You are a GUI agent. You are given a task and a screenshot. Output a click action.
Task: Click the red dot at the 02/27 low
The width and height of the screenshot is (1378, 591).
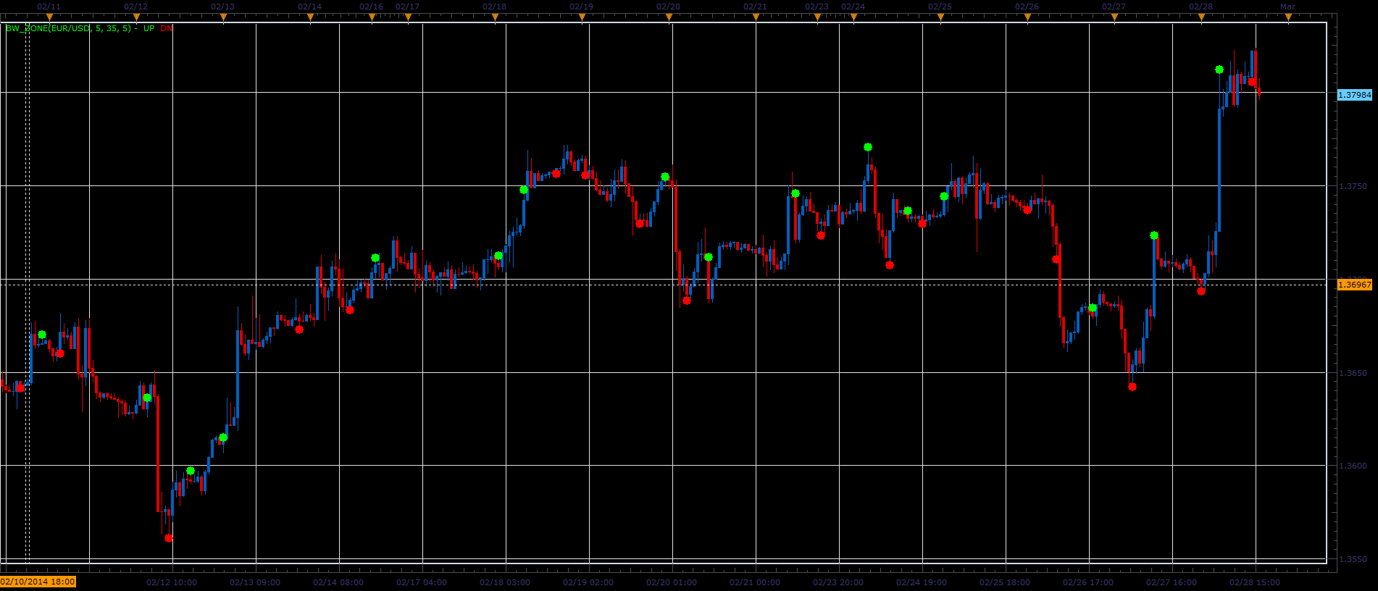1132,387
